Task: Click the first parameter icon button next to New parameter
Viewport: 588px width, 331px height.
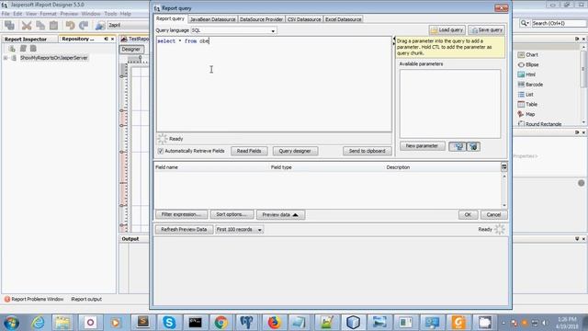Action: (x=458, y=146)
